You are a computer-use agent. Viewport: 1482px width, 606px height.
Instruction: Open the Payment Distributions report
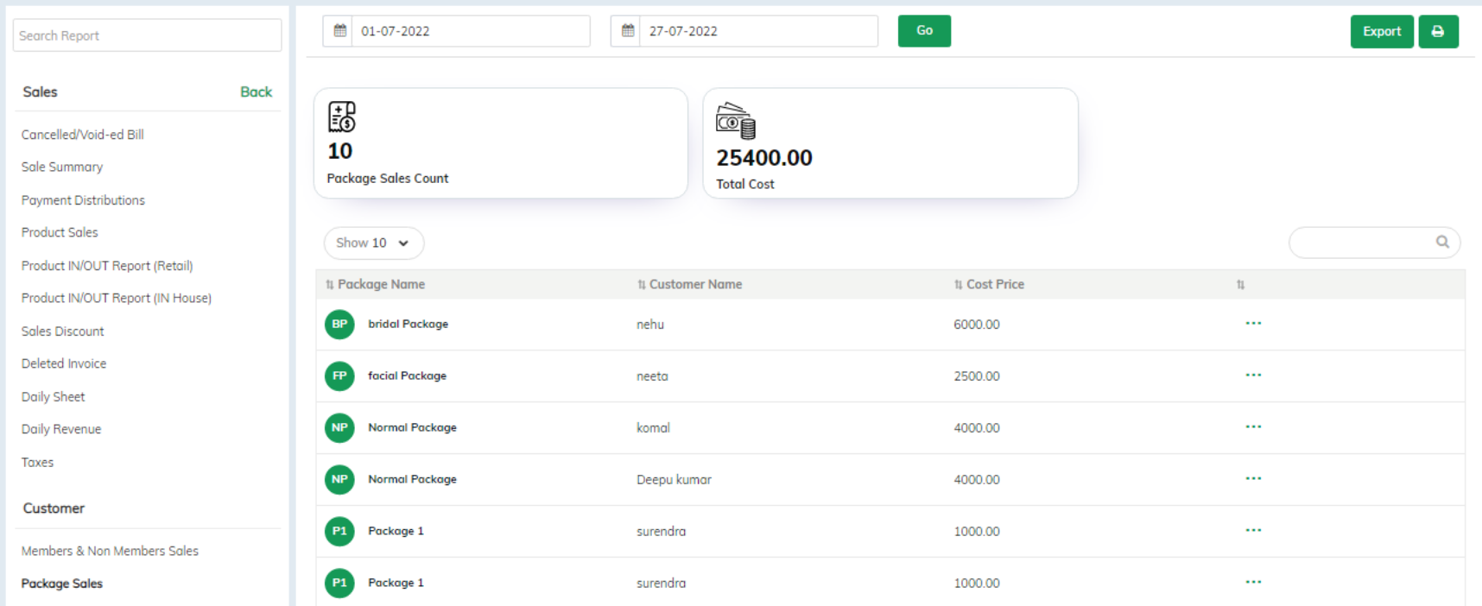coord(83,200)
